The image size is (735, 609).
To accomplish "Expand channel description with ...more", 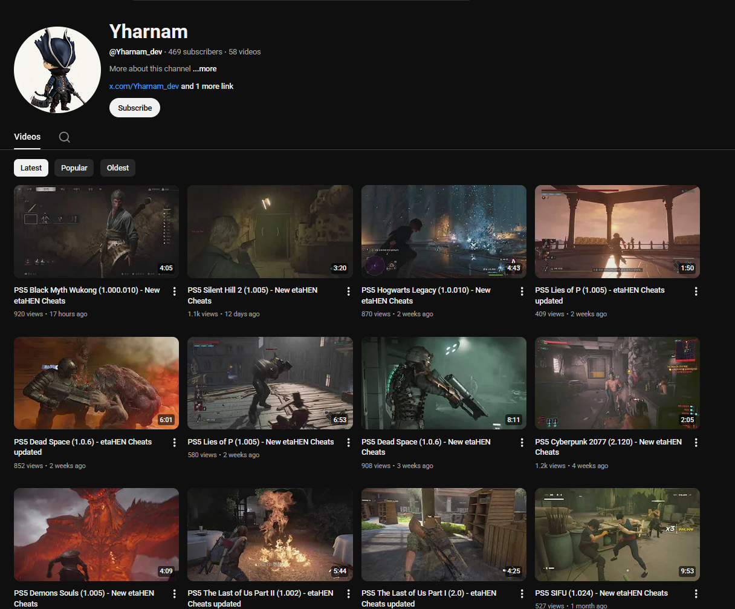I will pos(204,69).
